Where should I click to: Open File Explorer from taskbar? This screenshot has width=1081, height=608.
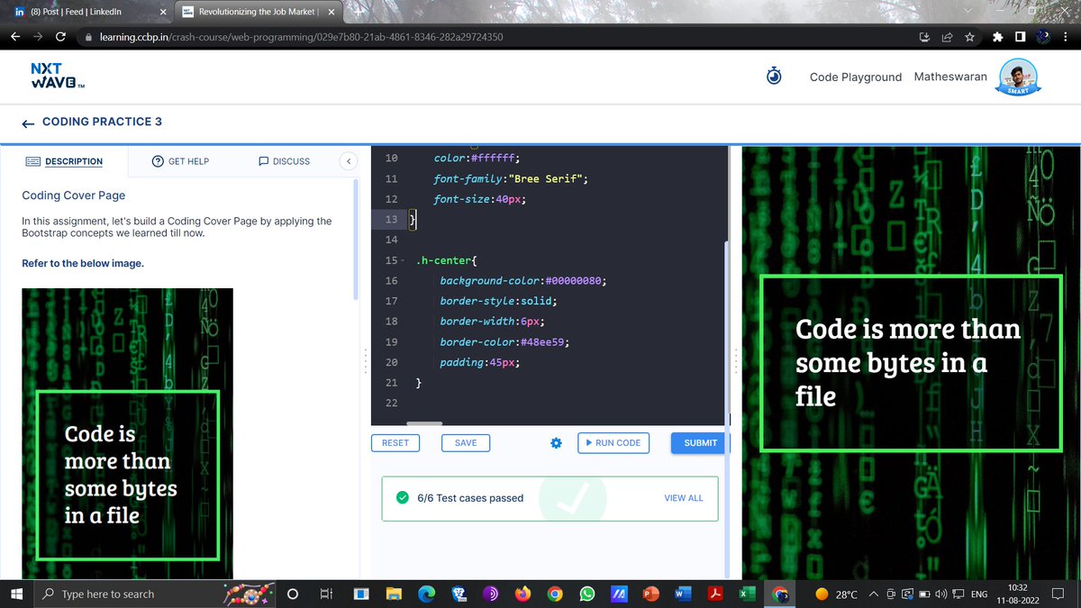(x=394, y=594)
